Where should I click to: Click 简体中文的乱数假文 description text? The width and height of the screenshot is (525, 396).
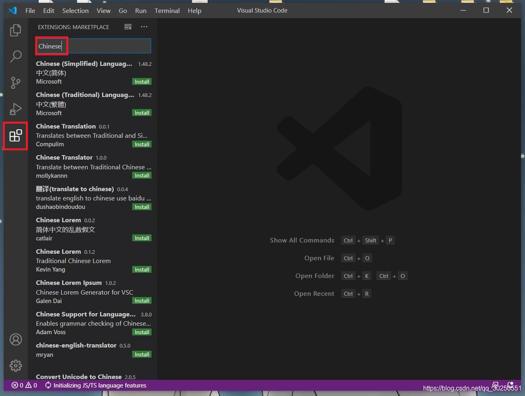pos(65,230)
